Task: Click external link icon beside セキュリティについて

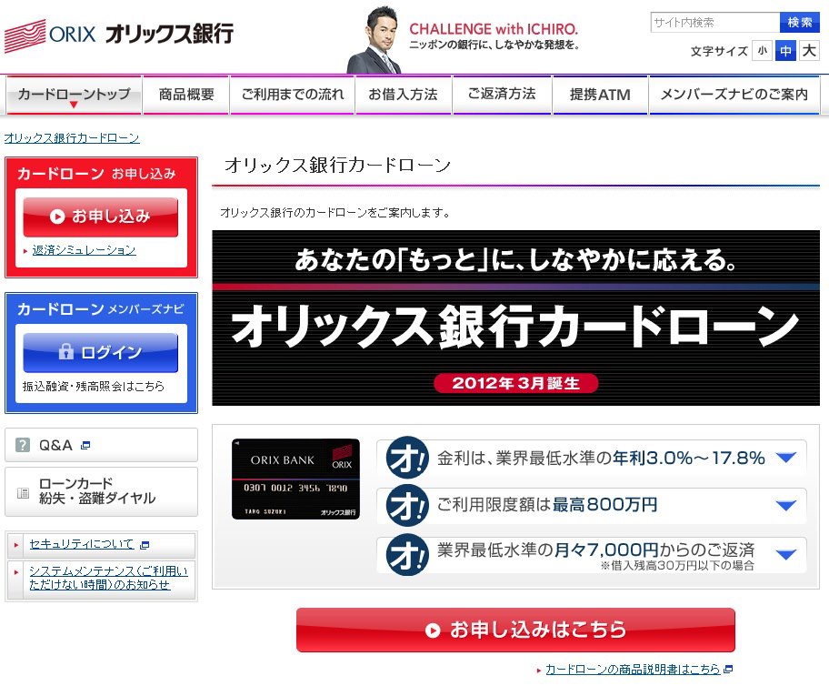Action: coord(145,544)
